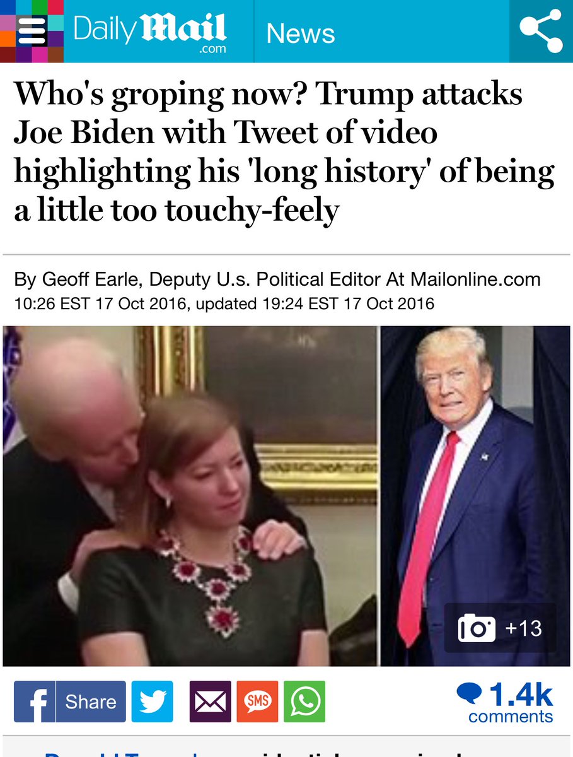Send the article via SMS

point(257,701)
